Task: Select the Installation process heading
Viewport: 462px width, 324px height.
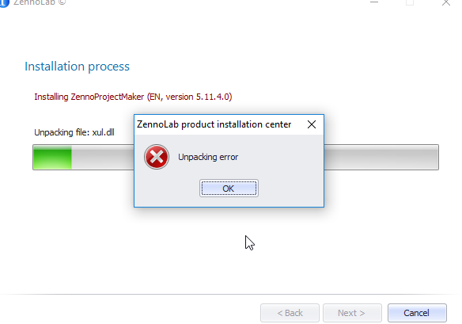Action: [77, 67]
